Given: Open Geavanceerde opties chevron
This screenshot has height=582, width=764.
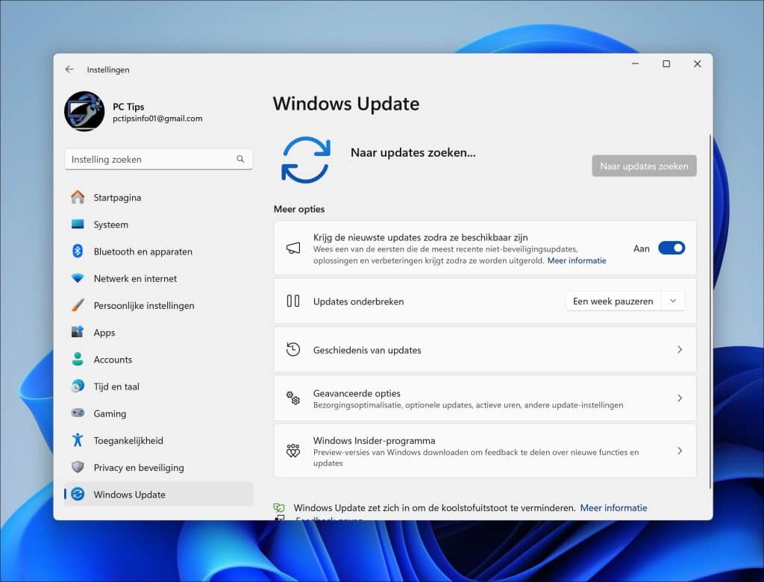Looking at the screenshot, I should pos(679,398).
